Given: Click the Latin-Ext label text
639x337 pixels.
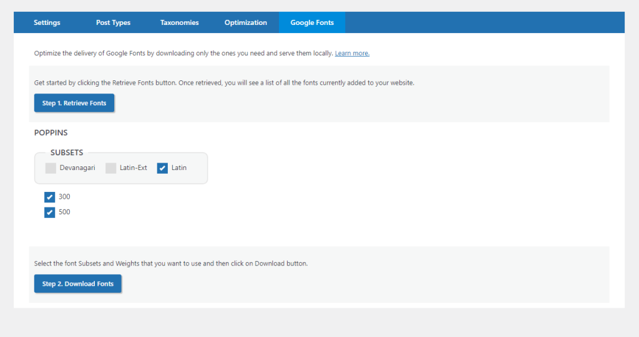Looking at the screenshot, I should (x=134, y=168).
